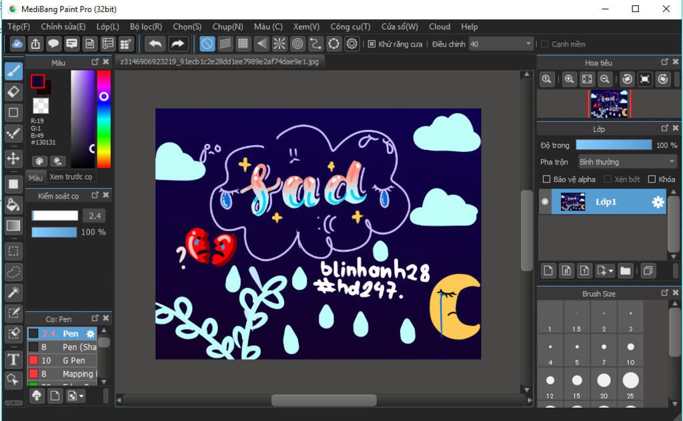This screenshot has width=683, height=421.
Task: Enable Khóa lock checkbox
Action: pos(652,179)
